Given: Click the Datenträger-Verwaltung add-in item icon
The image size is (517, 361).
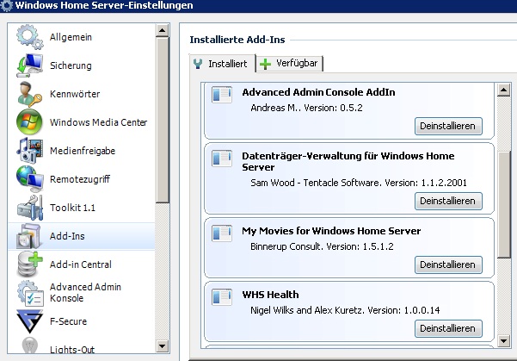Looking at the screenshot, I should pyautogui.click(x=222, y=159).
